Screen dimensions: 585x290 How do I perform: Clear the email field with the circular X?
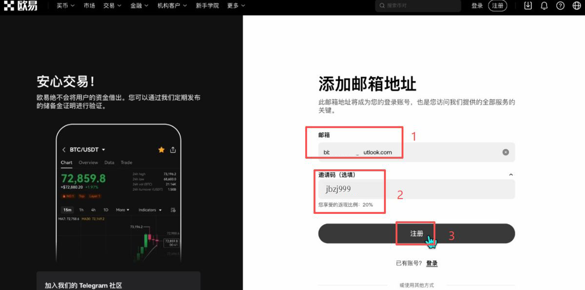pos(505,152)
